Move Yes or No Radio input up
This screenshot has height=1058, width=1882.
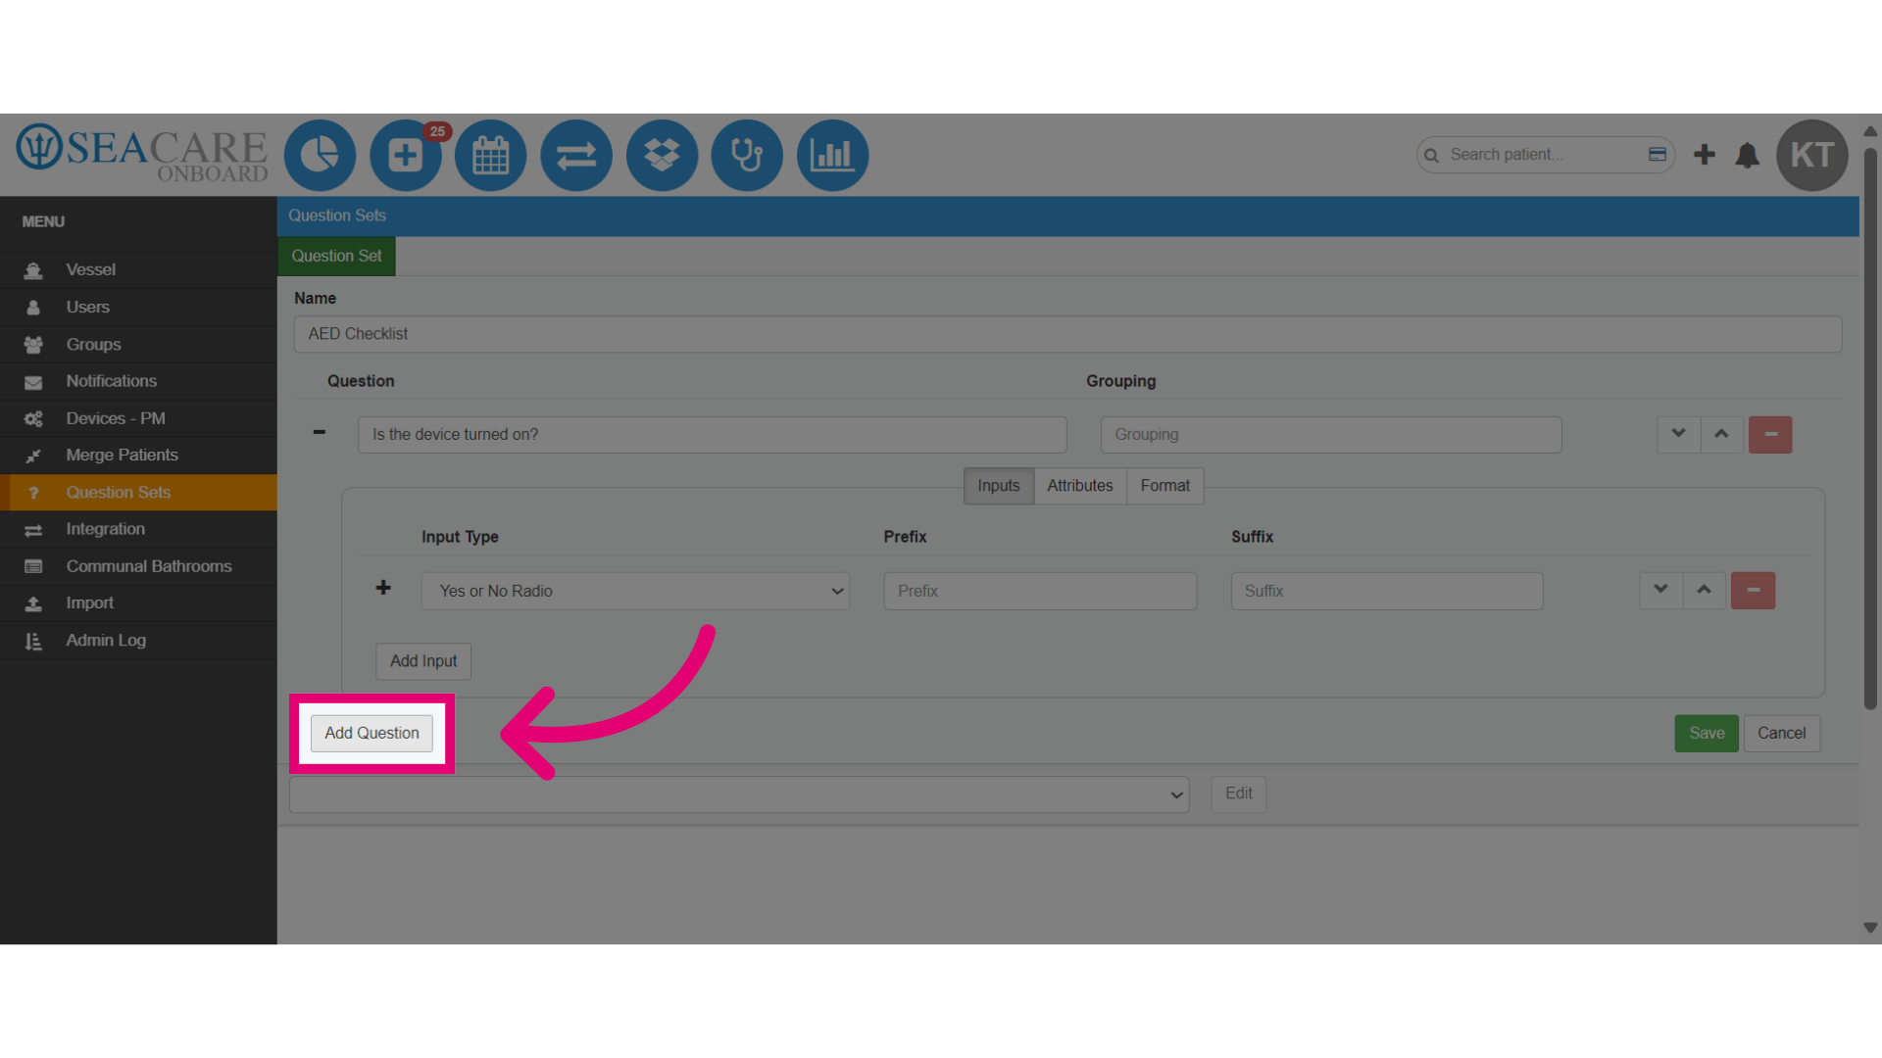pyautogui.click(x=1704, y=591)
